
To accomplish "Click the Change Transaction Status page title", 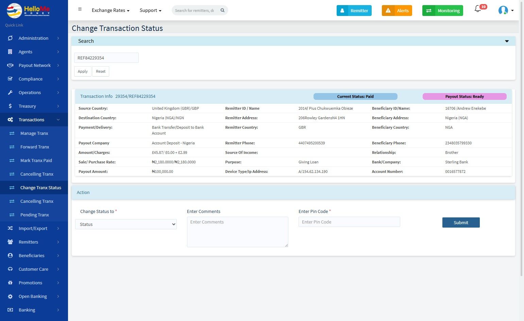I will tap(117, 28).
